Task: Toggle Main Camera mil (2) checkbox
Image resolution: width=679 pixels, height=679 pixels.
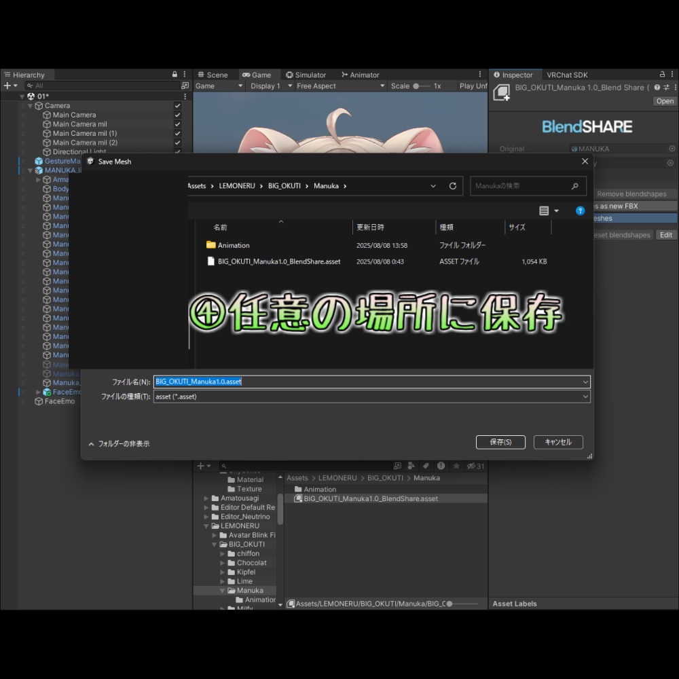Action: pos(177,143)
